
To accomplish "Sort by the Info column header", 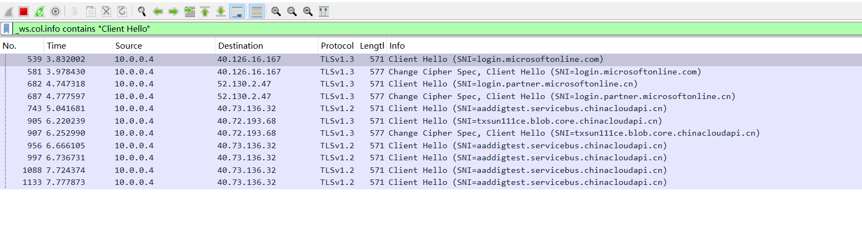I will click(624, 46).
